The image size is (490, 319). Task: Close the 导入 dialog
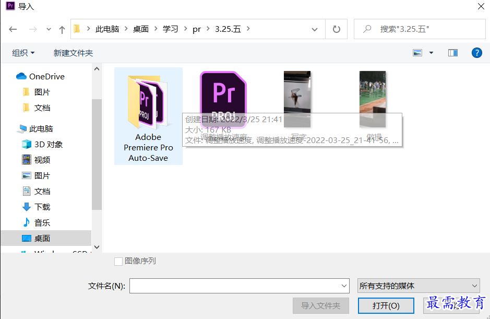click(481, 6)
